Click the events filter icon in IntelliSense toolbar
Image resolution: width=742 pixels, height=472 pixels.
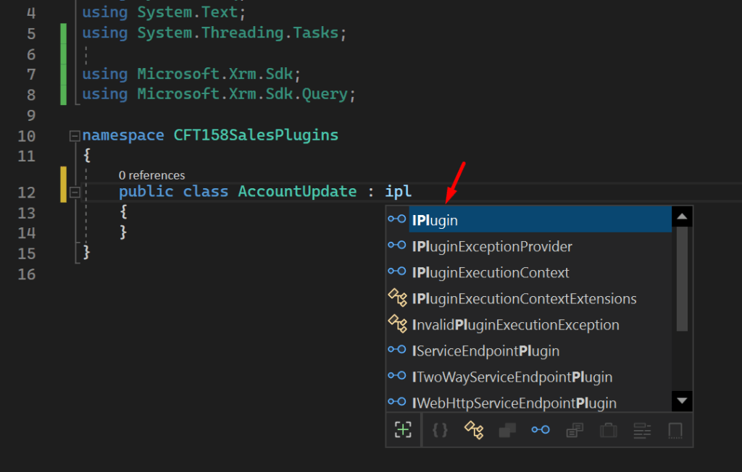pos(574,429)
